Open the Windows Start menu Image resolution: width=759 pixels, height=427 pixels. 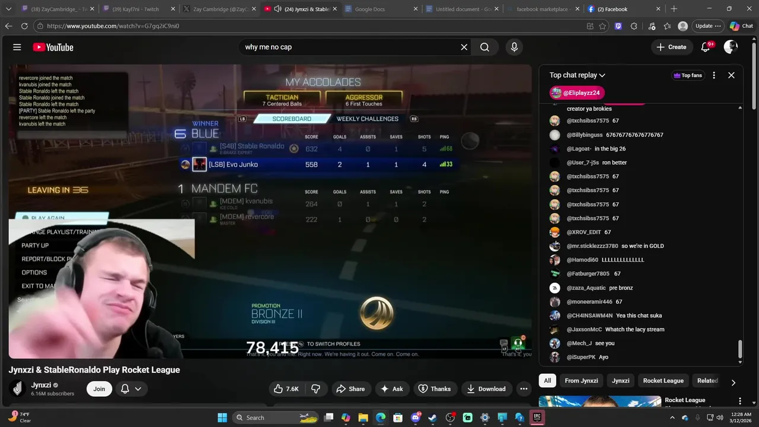(222, 418)
